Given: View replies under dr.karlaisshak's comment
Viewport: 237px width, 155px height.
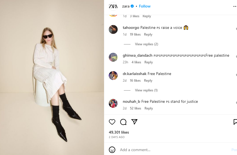Looking at the screenshot, I should click(x=146, y=90).
